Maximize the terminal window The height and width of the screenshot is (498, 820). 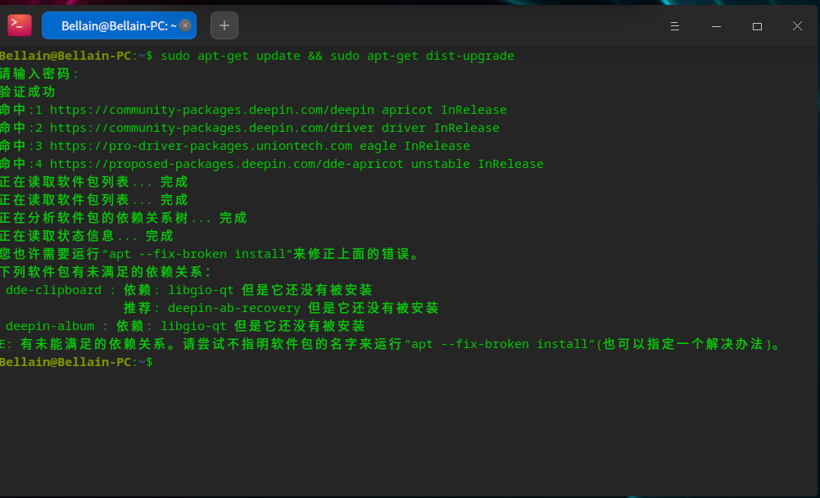pos(757,26)
